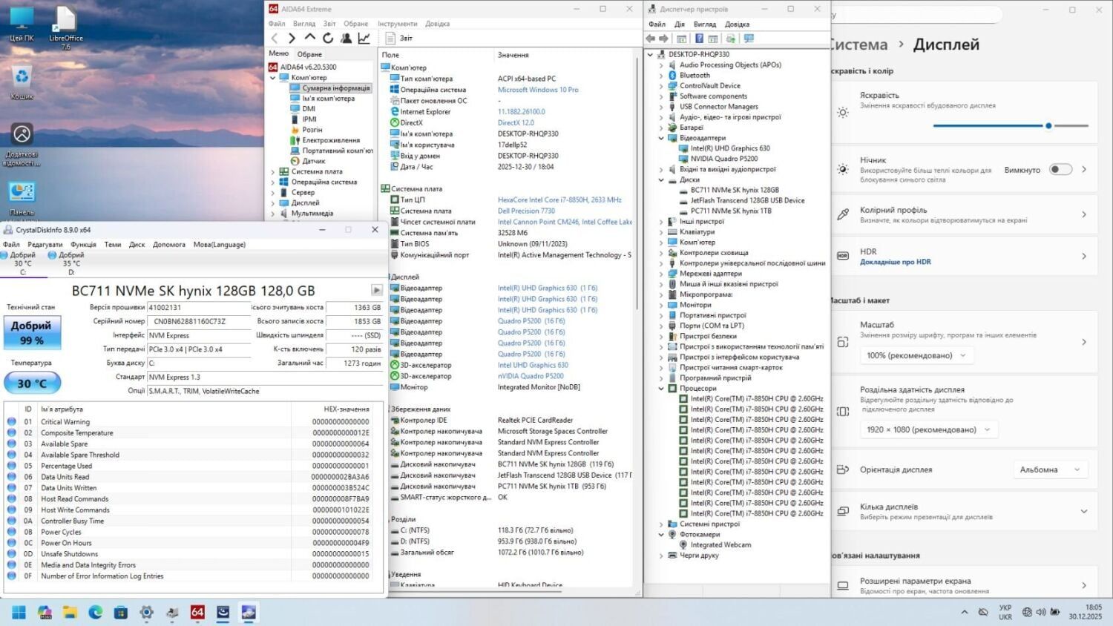
Task: Open the Альбомна orientation dropdown
Action: coord(1049,470)
